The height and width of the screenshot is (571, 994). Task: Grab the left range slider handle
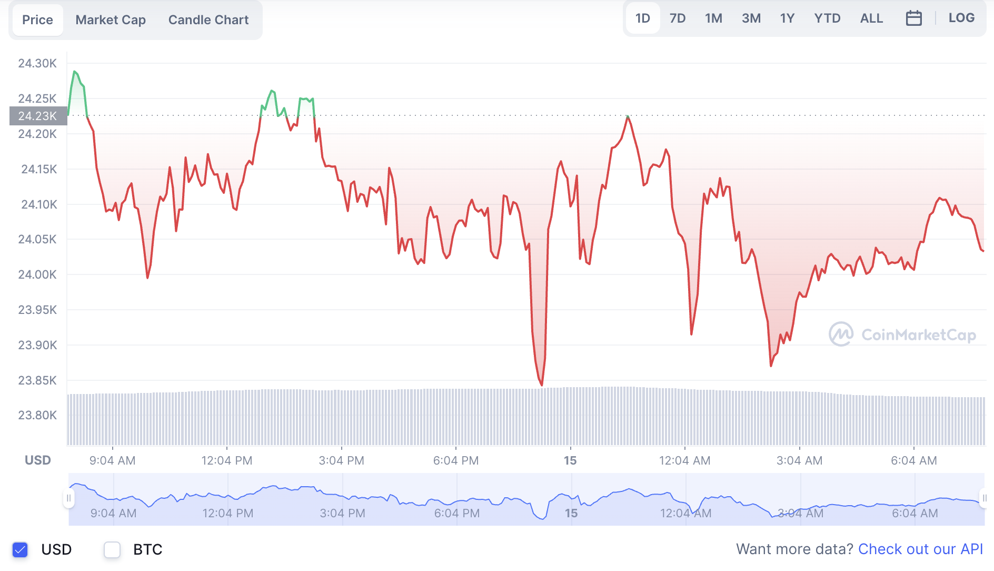click(x=68, y=498)
